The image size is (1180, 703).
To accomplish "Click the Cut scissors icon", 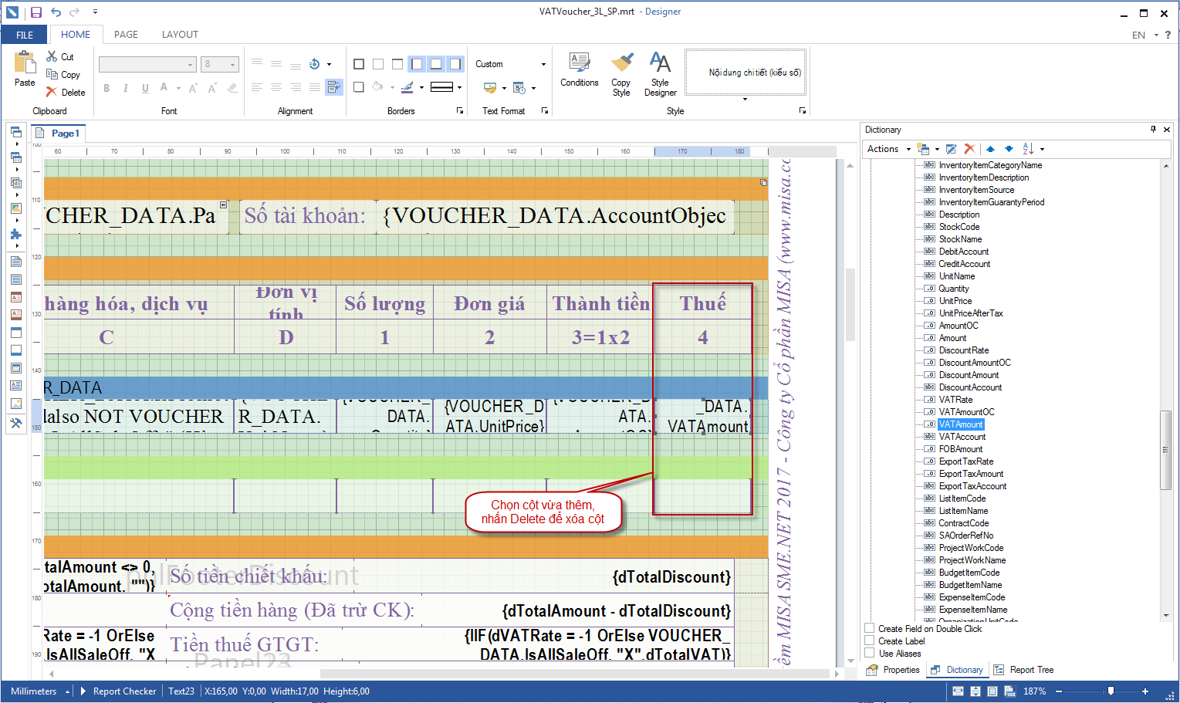I will tap(52, 56).
